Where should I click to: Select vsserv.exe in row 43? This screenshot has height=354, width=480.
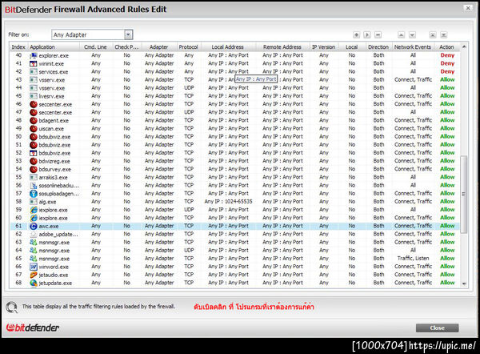point(52,80)
